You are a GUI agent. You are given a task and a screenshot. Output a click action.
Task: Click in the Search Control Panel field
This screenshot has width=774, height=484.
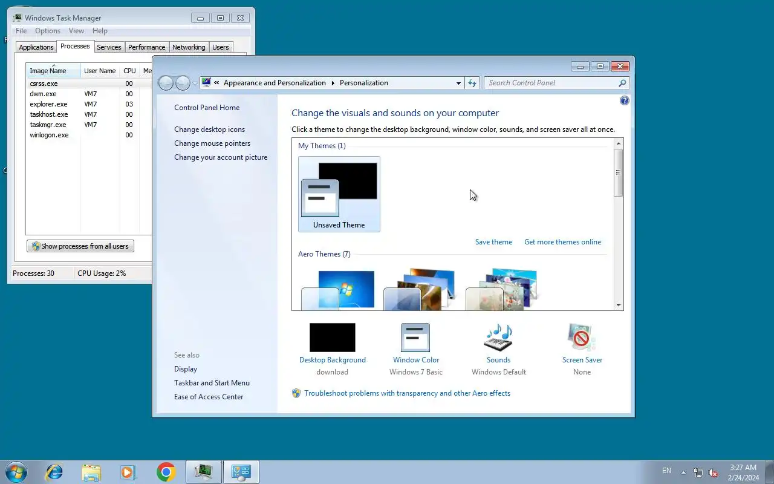550,83
